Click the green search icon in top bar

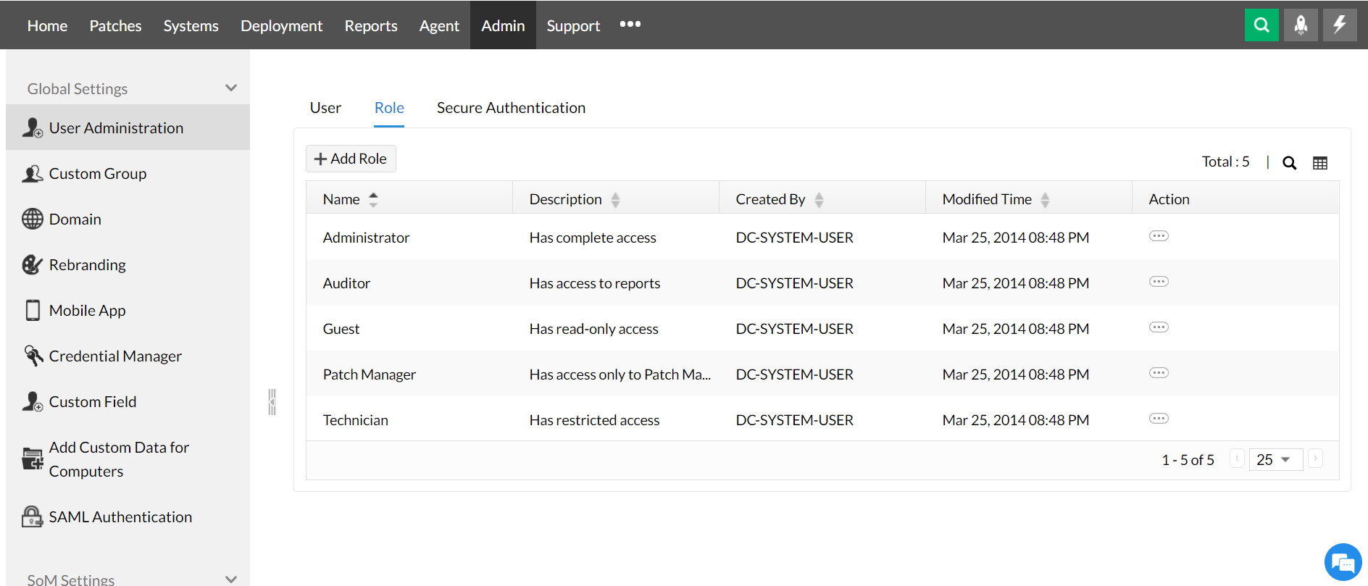[1261, 25]
